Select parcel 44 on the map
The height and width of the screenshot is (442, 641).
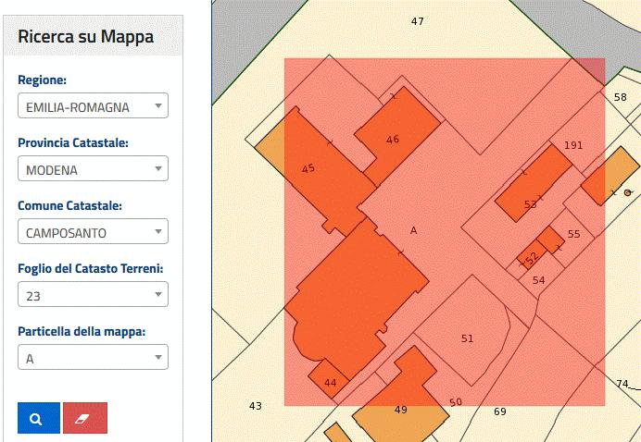point(330,382)
